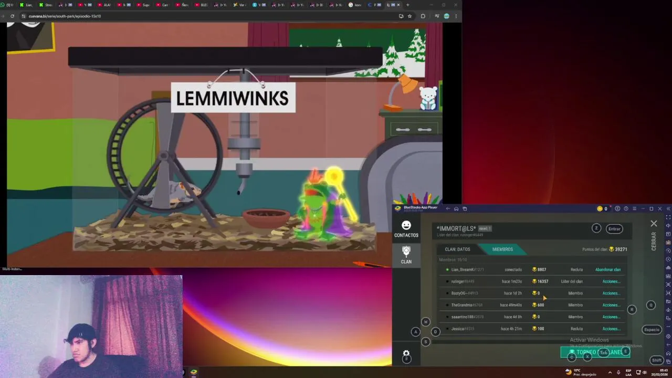
Task: Click the clan name *IMMORT@LS* title
Action: (x=456, y=228)
